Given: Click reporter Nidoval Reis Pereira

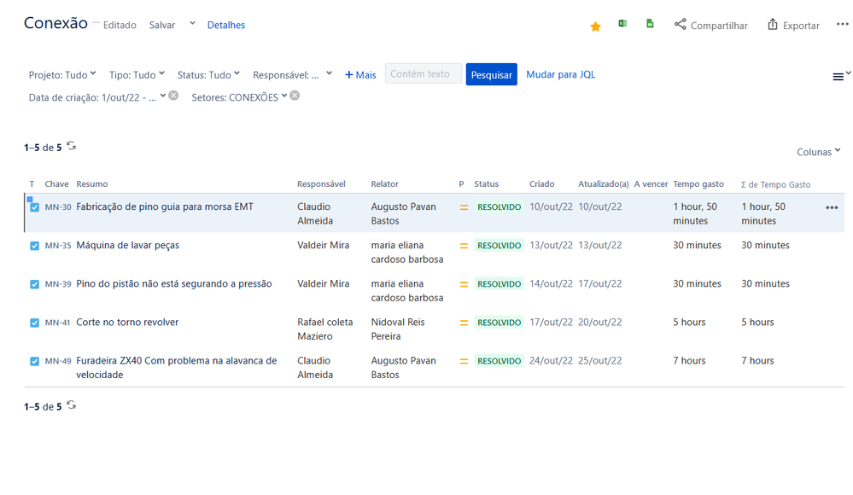Looking at the screenshot, I should [398, 329].
